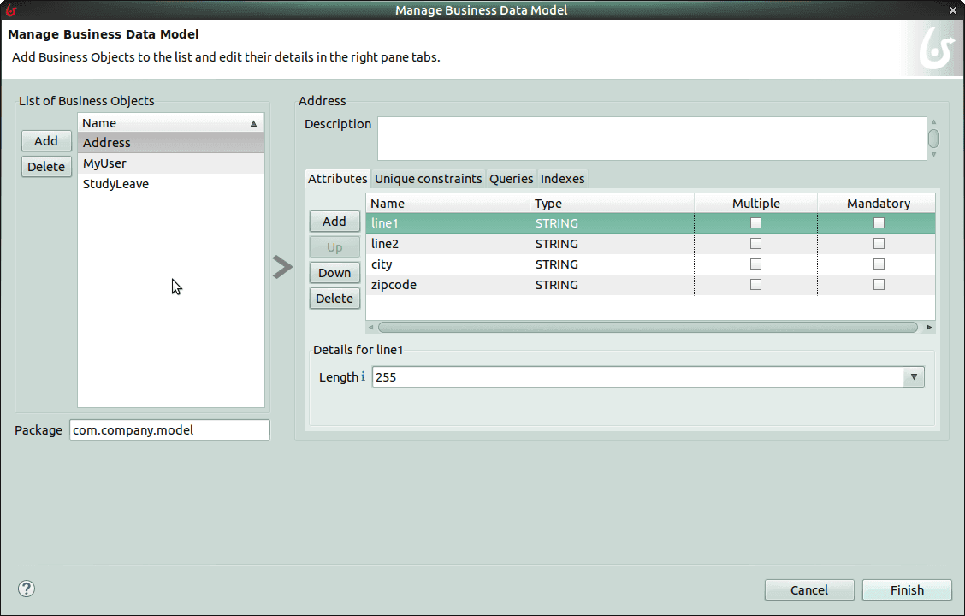Screen dimensions: 965x616
Task: Click Add to create a new attribute
Action: click(x=334, y=221)
